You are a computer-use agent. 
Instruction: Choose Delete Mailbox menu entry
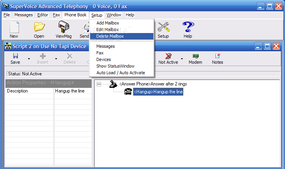pos(122,36)
